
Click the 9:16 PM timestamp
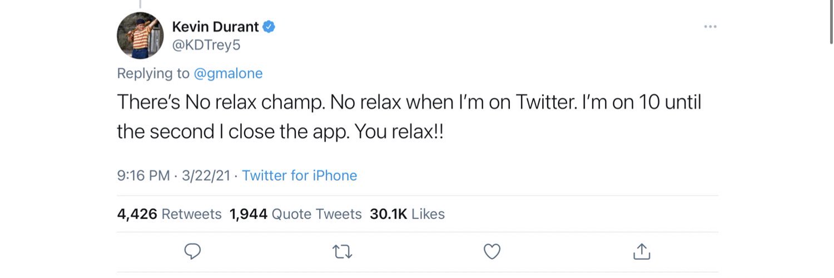143,176
